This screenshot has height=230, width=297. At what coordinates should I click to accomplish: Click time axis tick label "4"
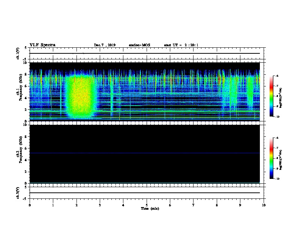[x=123, y=205]
